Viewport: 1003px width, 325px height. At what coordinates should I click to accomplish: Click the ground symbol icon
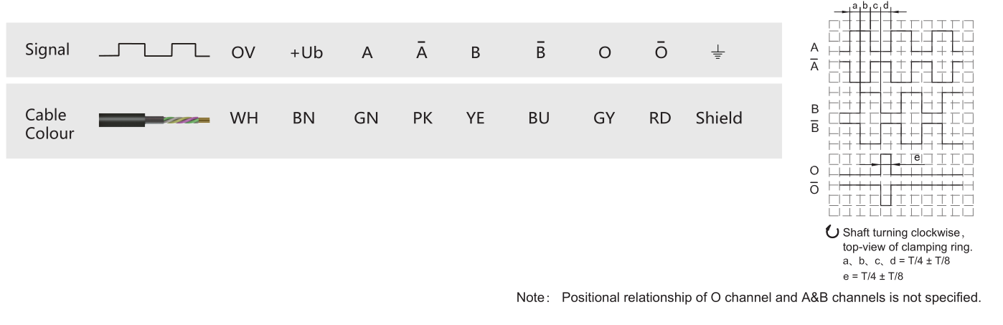[x=718, y=53]
